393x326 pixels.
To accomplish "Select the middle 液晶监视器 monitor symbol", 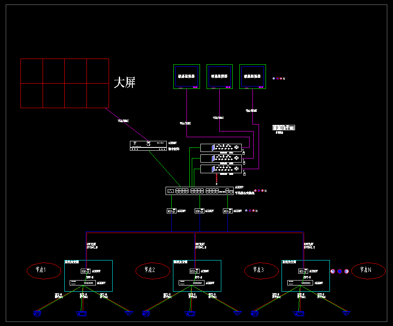I will click(x=220, y=77).
